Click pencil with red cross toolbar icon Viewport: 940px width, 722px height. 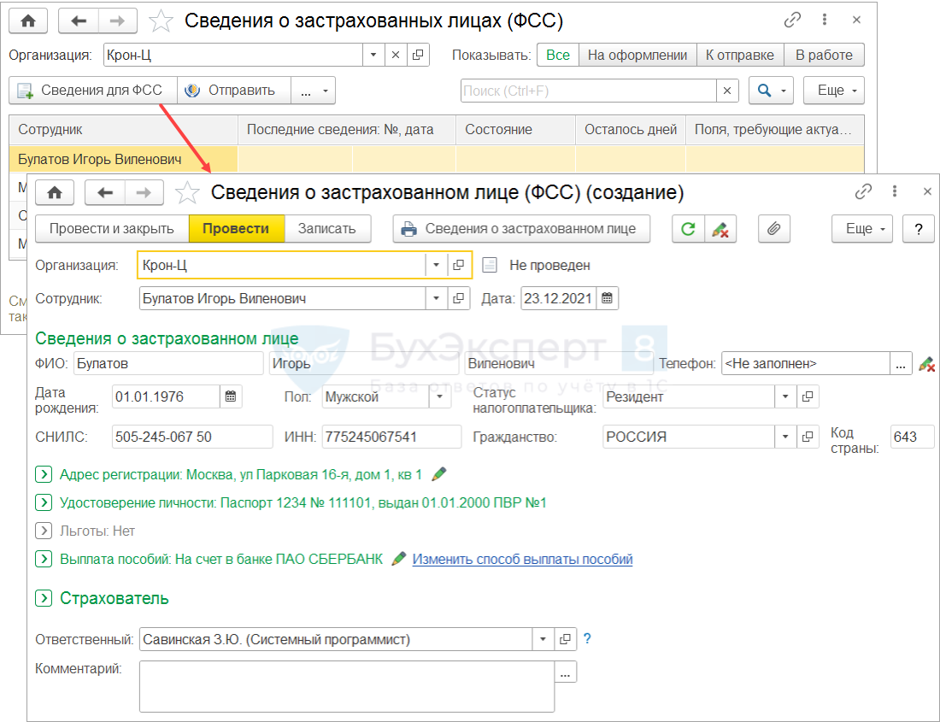pos(720,229)
